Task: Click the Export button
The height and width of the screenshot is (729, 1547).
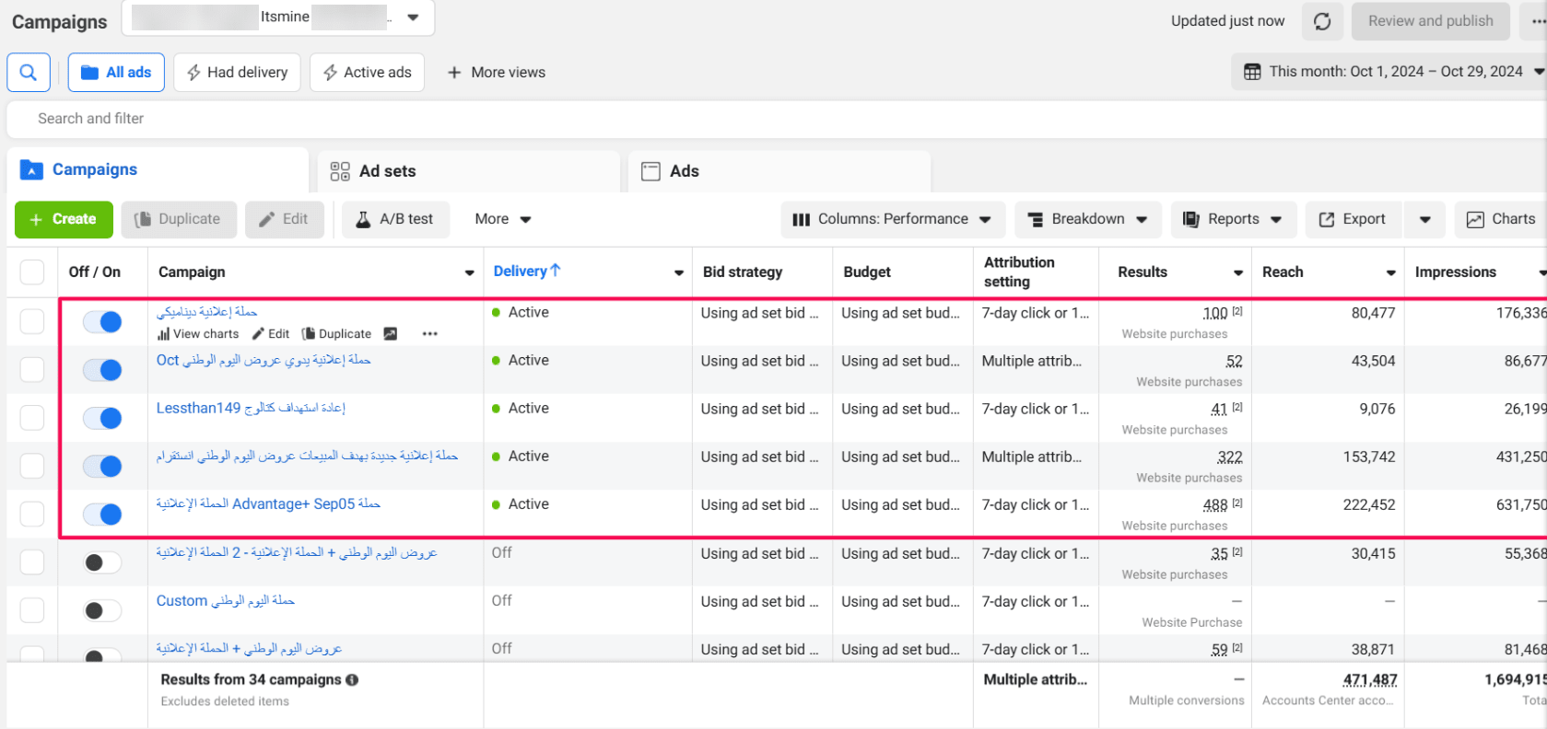Action: click(x=1353, y=219)
